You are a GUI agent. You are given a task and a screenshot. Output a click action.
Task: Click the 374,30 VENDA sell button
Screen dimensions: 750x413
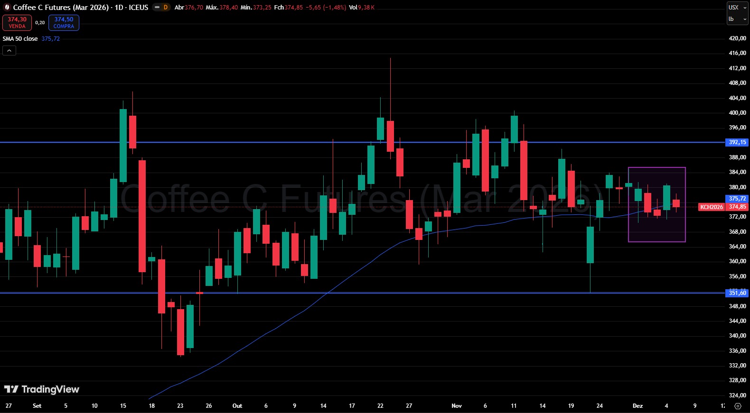coord(17,22)
